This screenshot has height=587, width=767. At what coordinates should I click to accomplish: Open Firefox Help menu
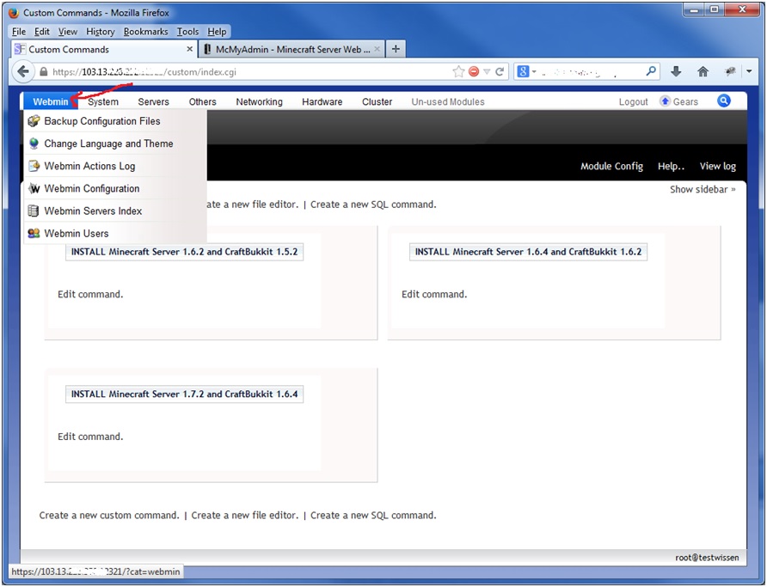click(217, 32)
